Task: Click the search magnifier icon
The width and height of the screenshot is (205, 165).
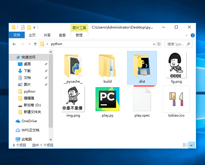Action: pos(189,44)
